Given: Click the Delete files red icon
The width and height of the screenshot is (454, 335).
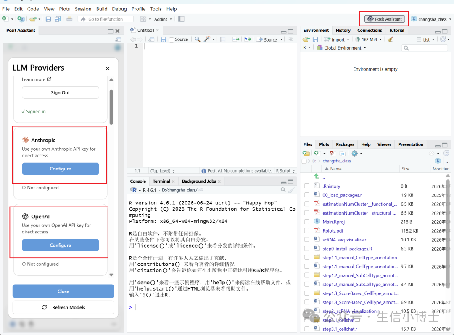Looking at the screenshot, I should point(332,153).
